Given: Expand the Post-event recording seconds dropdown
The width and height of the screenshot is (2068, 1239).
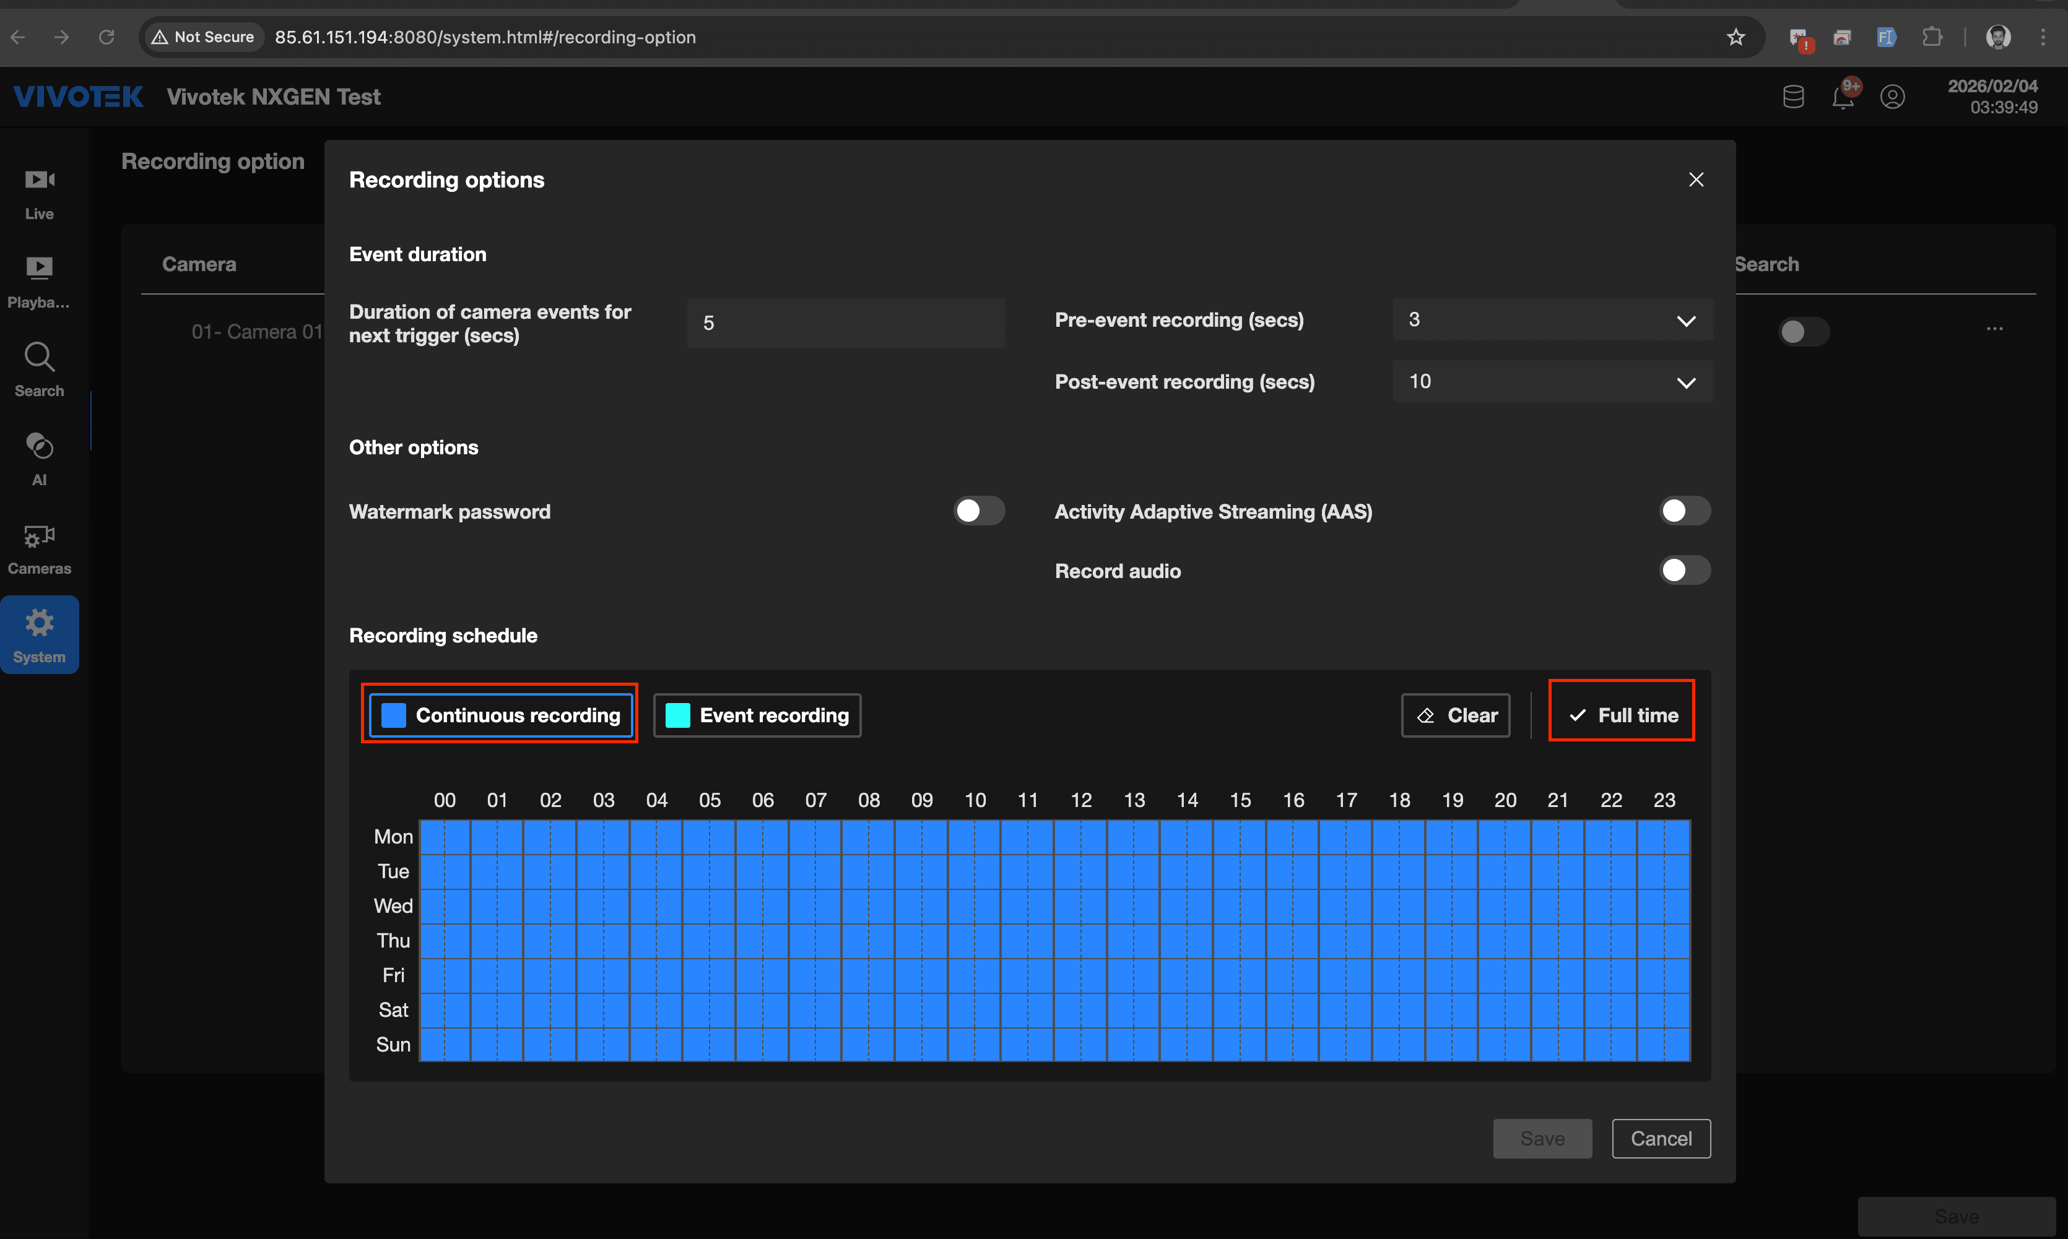Looking at the screenshot, I should 1552,382.
